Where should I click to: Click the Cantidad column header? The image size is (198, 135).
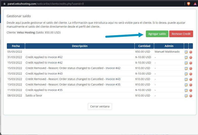click(144, 46)
